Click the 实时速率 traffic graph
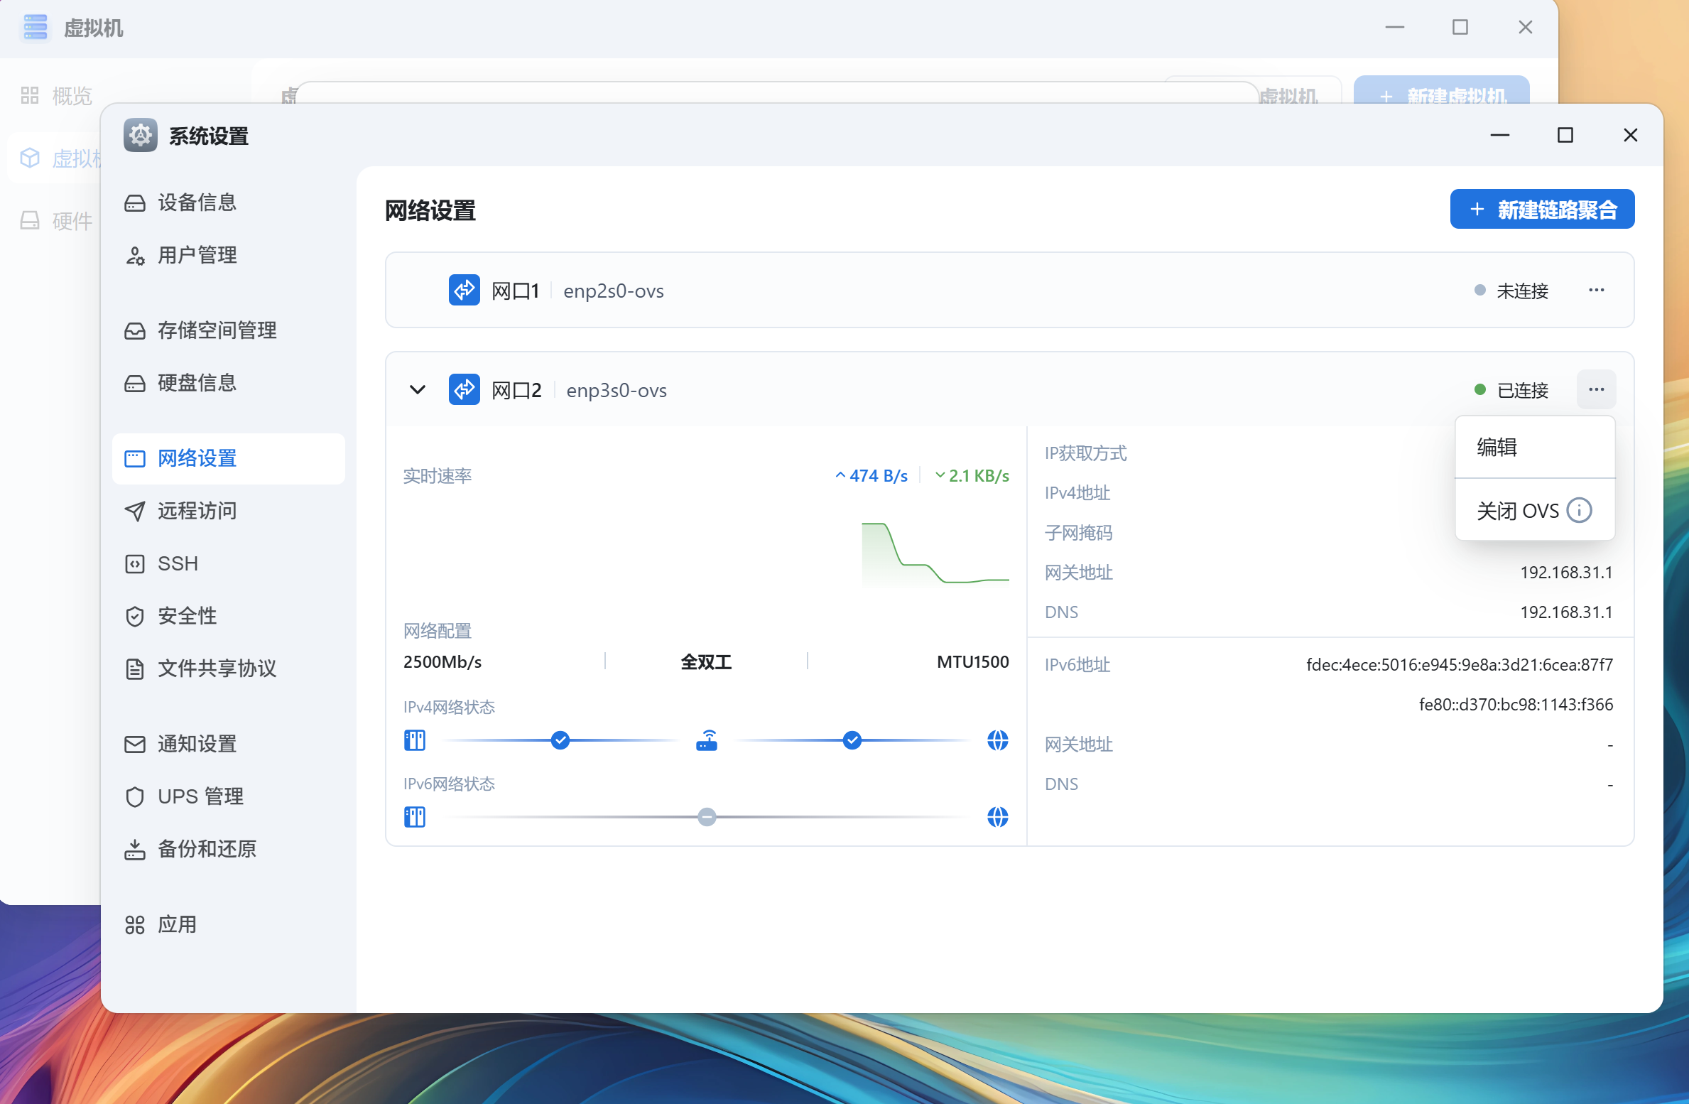1689x1104 pixels. (935, 554)
